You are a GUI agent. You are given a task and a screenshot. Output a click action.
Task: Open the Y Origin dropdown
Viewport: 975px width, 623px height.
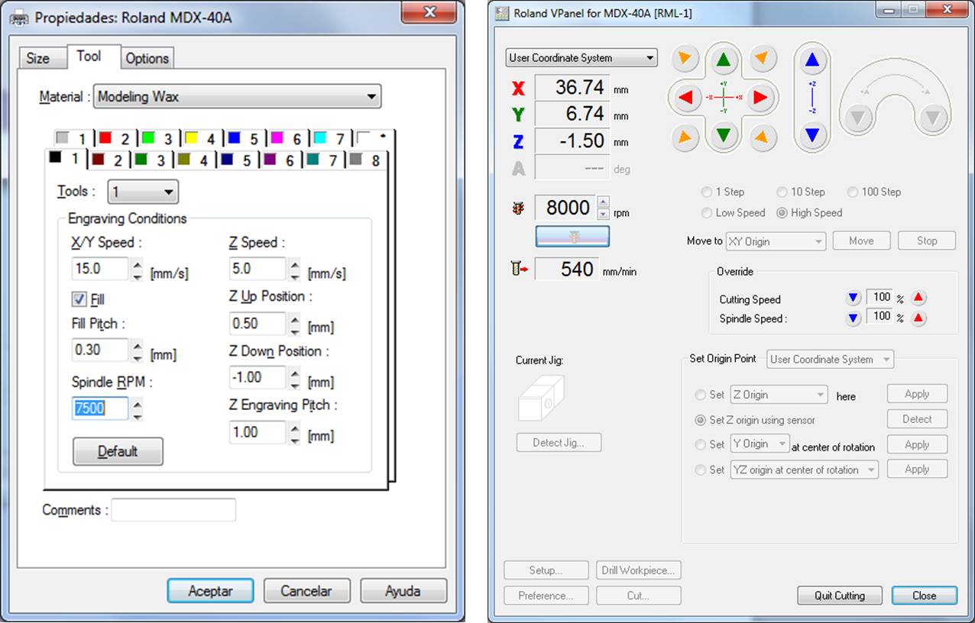point(760,444)
